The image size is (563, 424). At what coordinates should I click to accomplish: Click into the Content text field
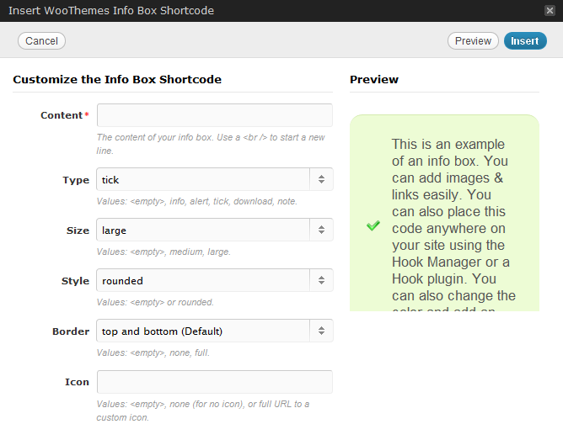point(215,115)
